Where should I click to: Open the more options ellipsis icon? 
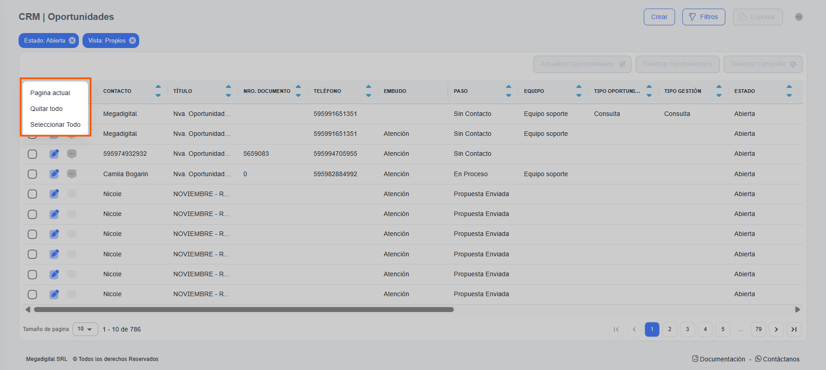(x=799, y=17)
